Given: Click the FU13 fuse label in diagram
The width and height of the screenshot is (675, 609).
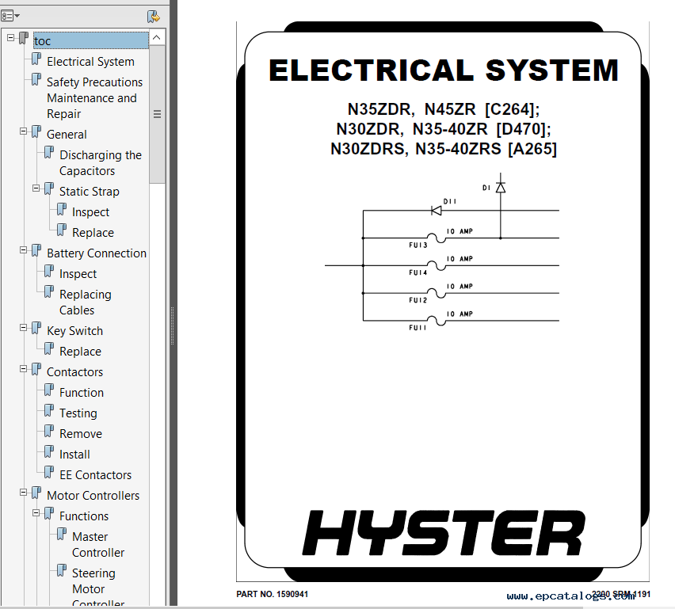Looking at the screenshot, I should click(x=418, y=246).
